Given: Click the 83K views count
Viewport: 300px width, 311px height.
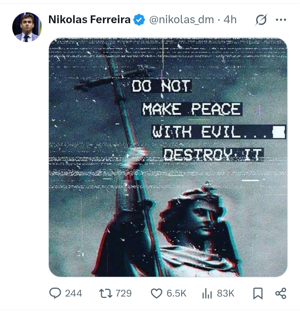Looking at the screenshot, I should click(x=226, y=293).
